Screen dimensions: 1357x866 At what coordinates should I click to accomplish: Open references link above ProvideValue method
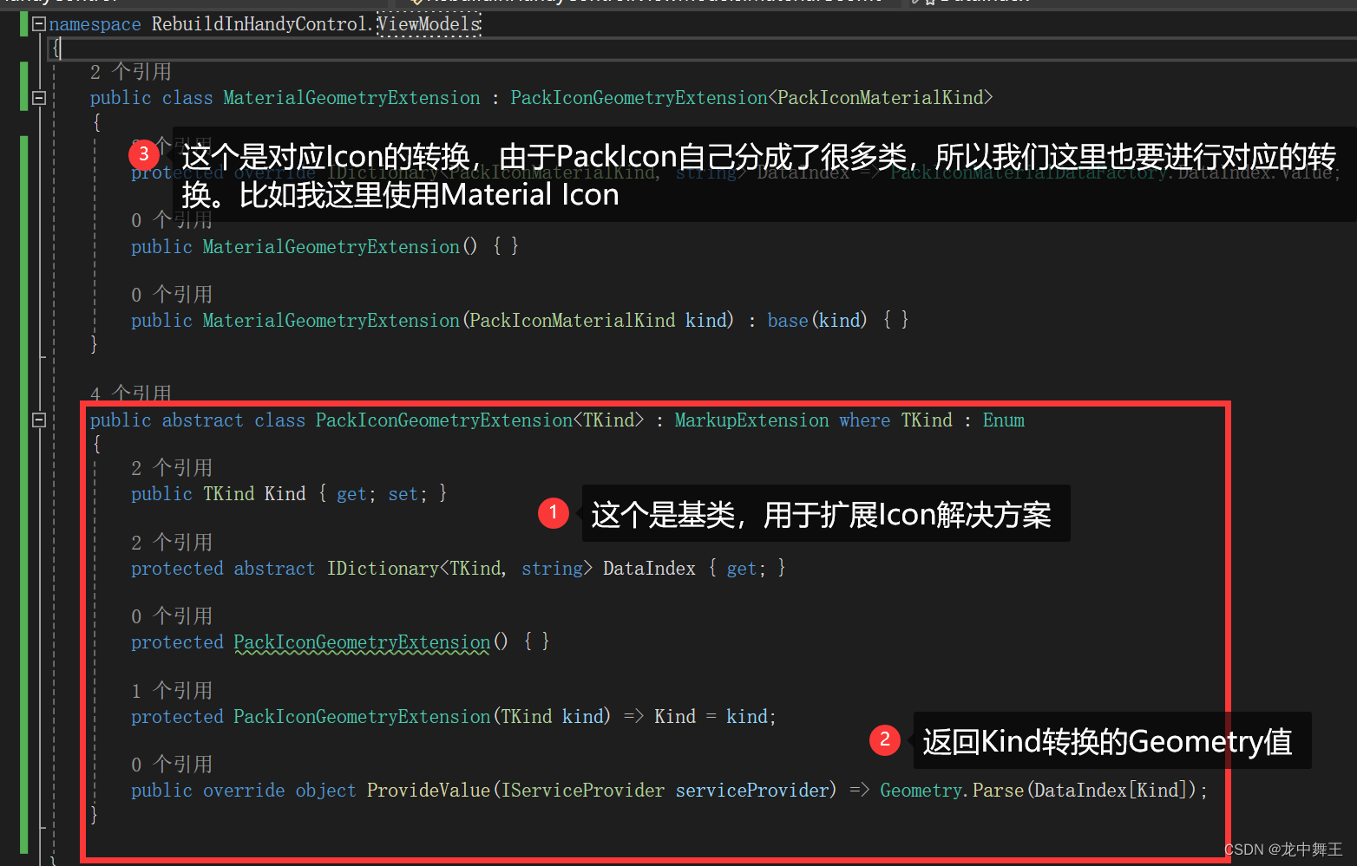tap(172, 765)
